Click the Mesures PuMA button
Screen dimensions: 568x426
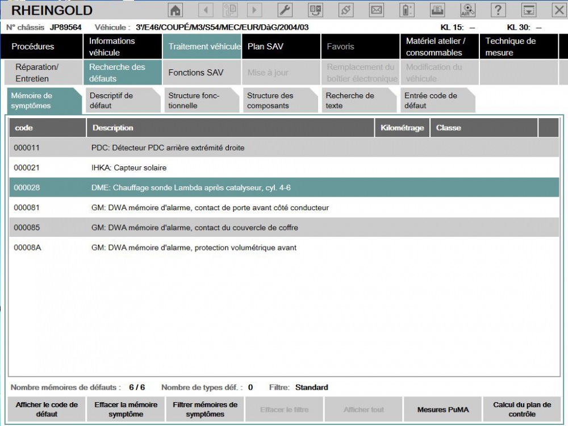[x=442, y=410]
